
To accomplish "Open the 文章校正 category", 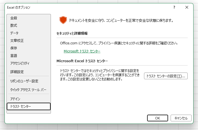I will (17, 41).
